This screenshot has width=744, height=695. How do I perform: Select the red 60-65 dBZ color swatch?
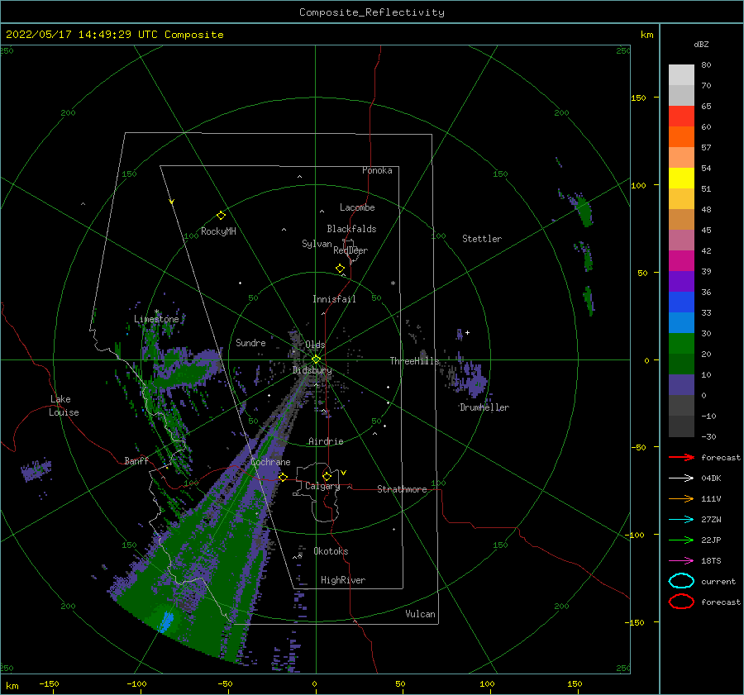coord(681,117)
